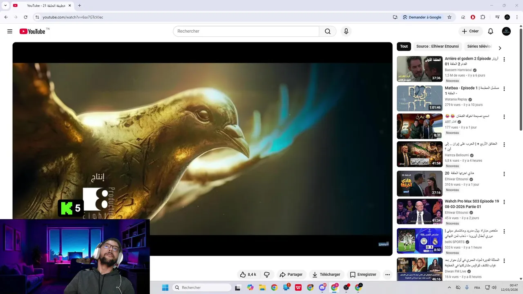The width and height of the screenshot is (523, 294).
Task: Open options for Arrière el godem 2 video
Action: pyautogui.click(x=504, y=59)
